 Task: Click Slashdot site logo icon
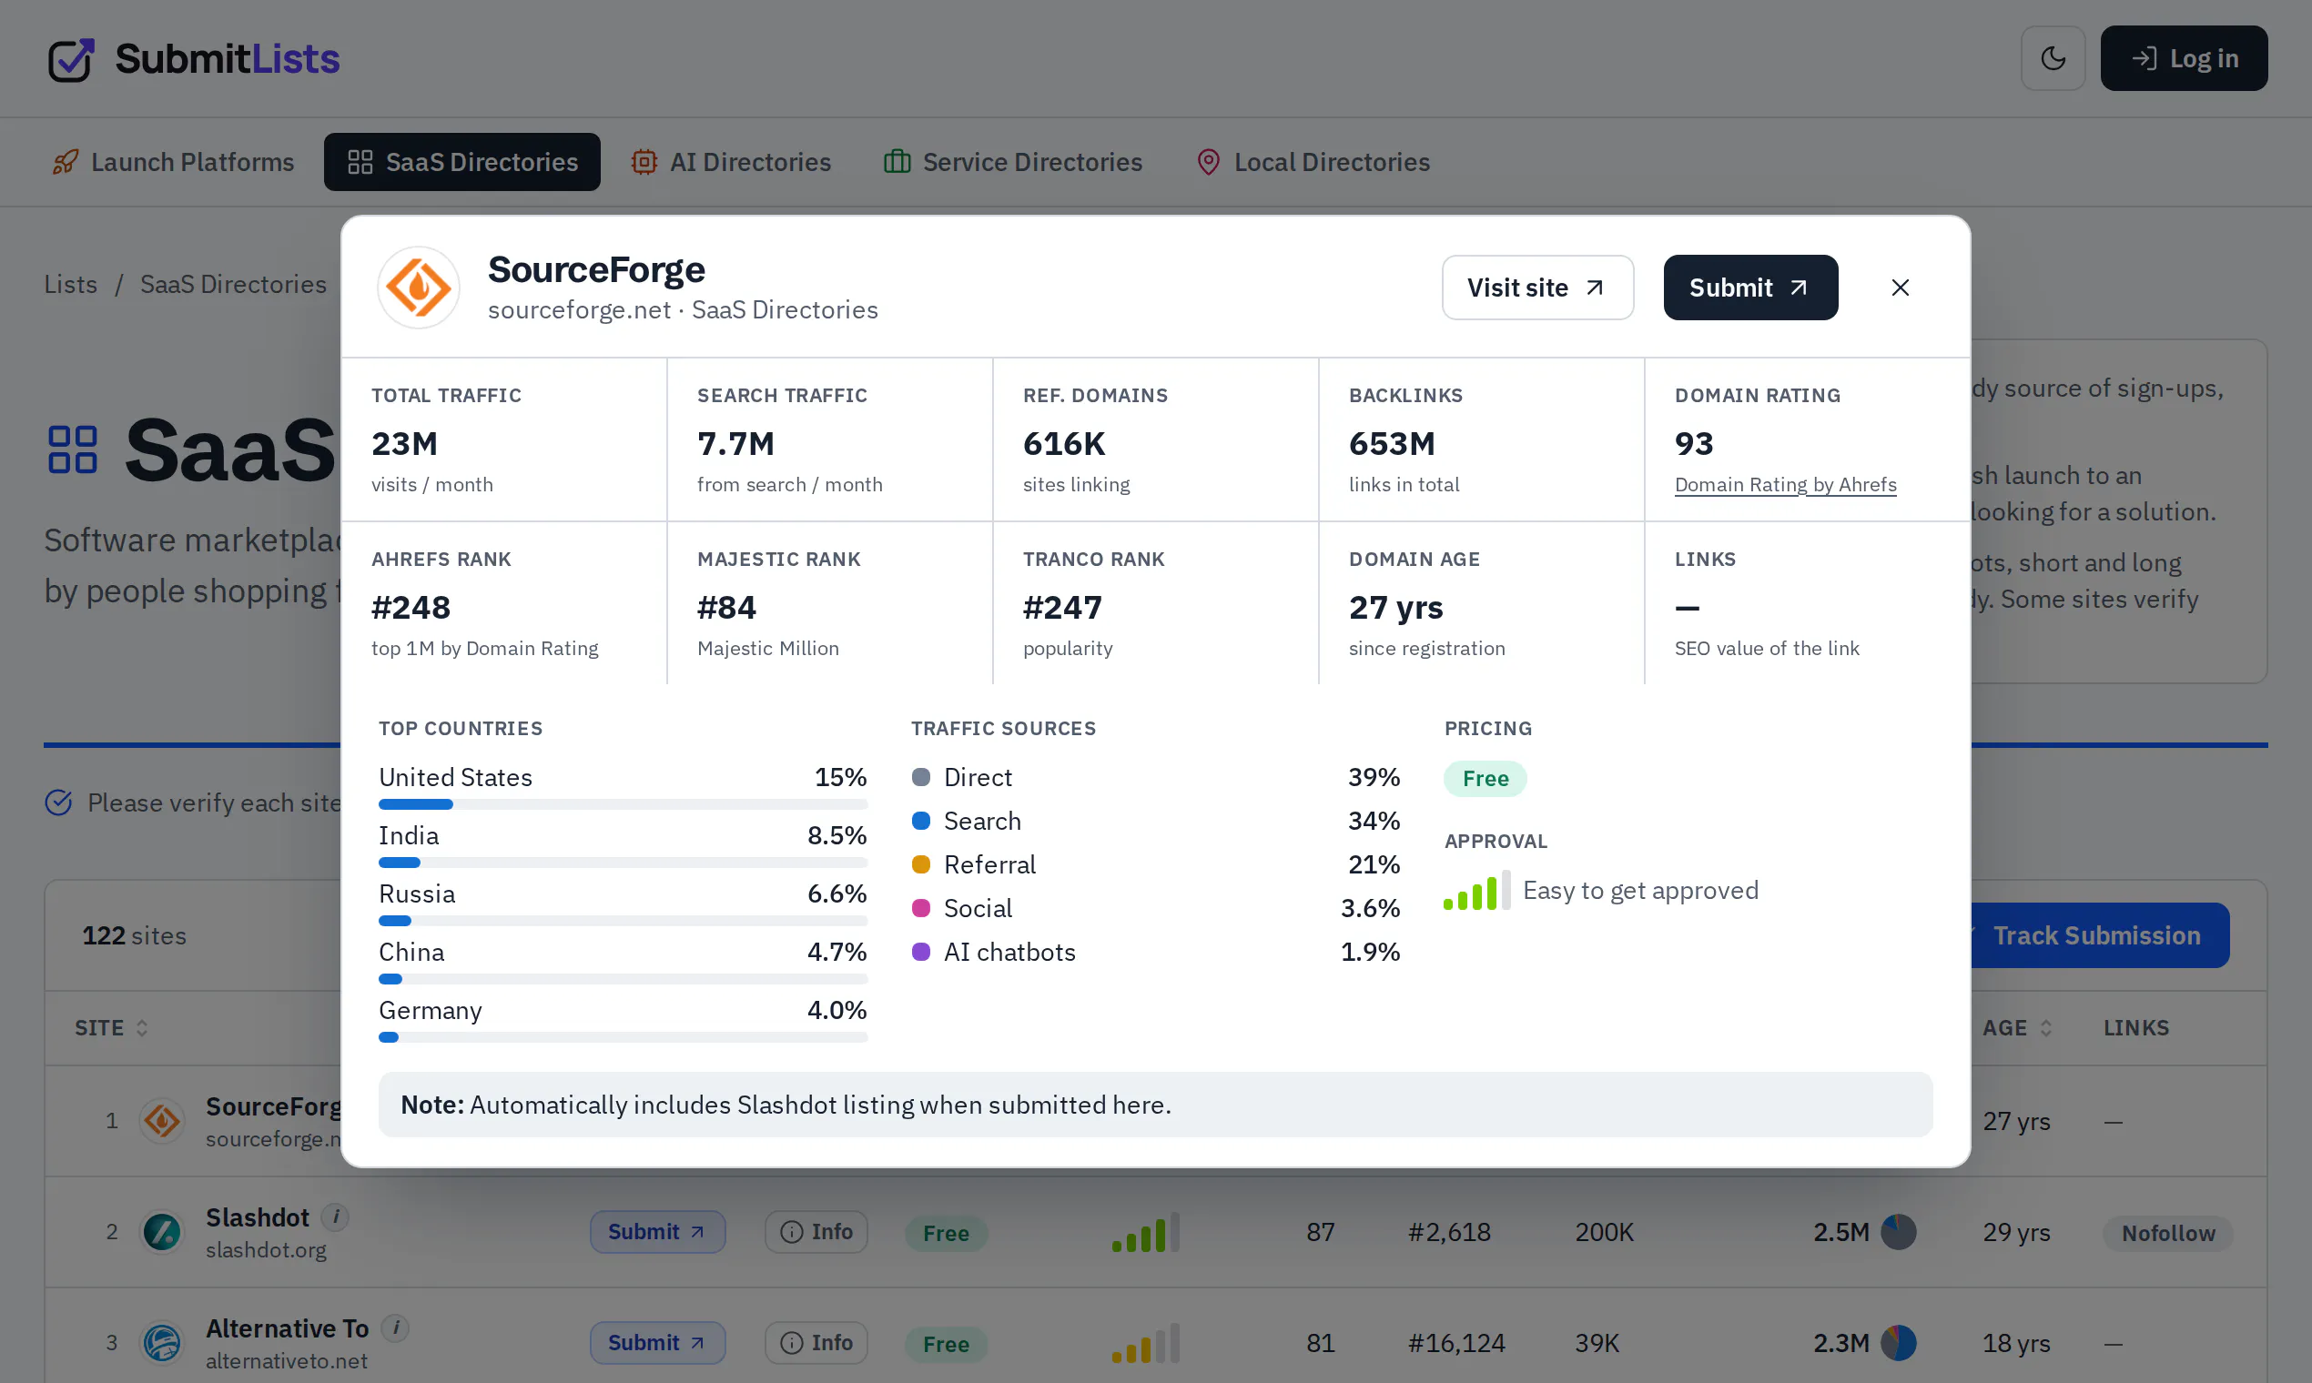pyautogui.click(x=162, y=1232)
